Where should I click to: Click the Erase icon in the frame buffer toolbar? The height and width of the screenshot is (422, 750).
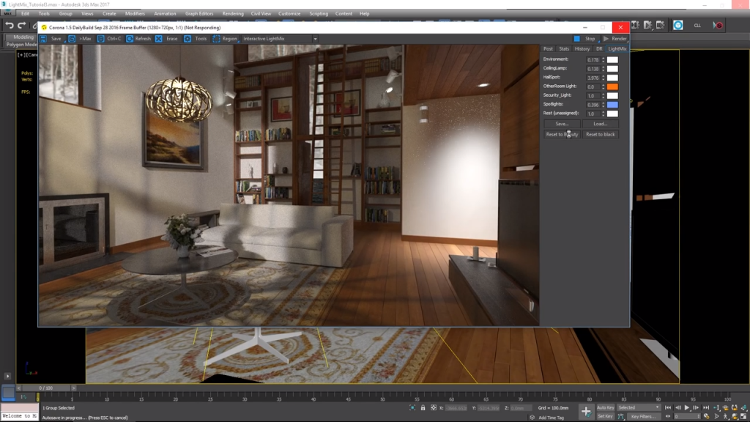point(159,39)
